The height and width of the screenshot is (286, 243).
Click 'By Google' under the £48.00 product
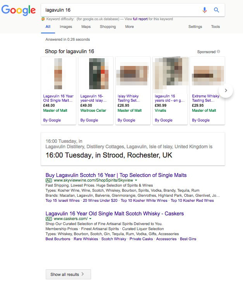(52, 120)
